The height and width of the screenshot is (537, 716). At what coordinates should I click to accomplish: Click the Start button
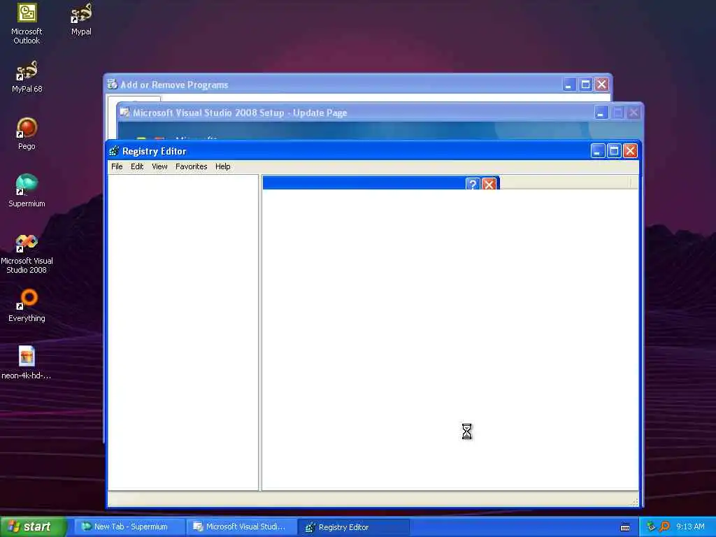click(x=33, y=527)
